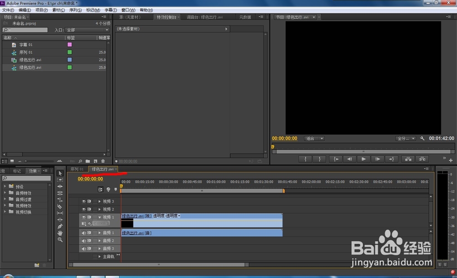Switch to the 元数据 tab
This screenshot has width=457, height=278.
click(x=245, y=17)
